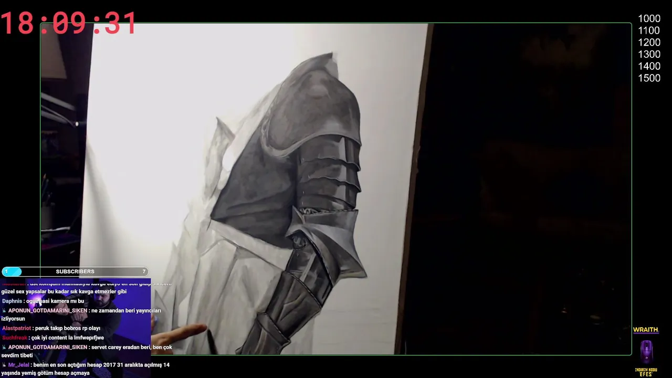Click badge icon before Mr_Jelal's name
This screenshot has width=672, height=378.
coord(4,365)
